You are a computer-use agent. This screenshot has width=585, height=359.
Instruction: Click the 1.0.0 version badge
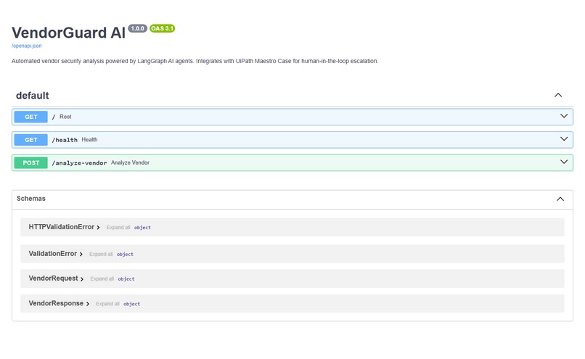tap(138, 28)
